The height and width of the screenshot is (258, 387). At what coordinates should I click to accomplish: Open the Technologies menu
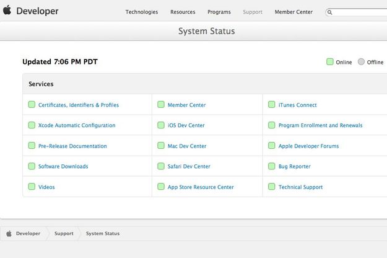pos(142,12)
